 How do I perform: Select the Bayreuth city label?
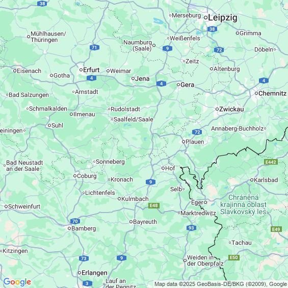click(145, 222)
